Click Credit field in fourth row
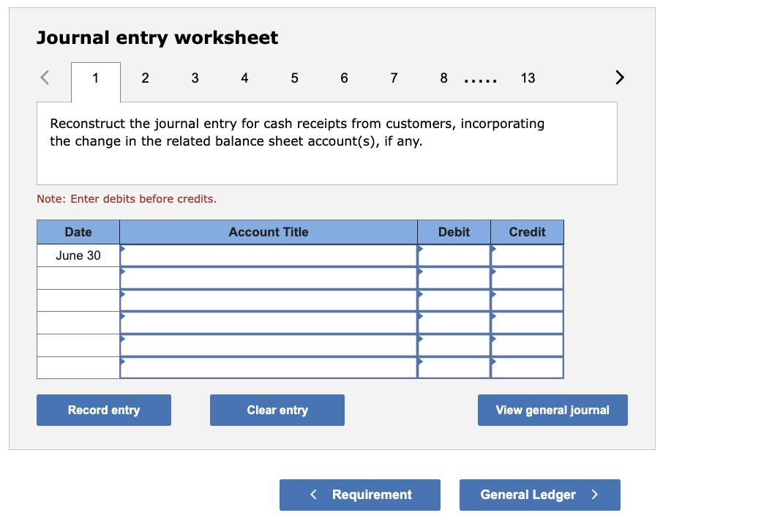Image resolution: width=764 pixels, height=521 pixels. pyautogui.click(x=527, y=323)
